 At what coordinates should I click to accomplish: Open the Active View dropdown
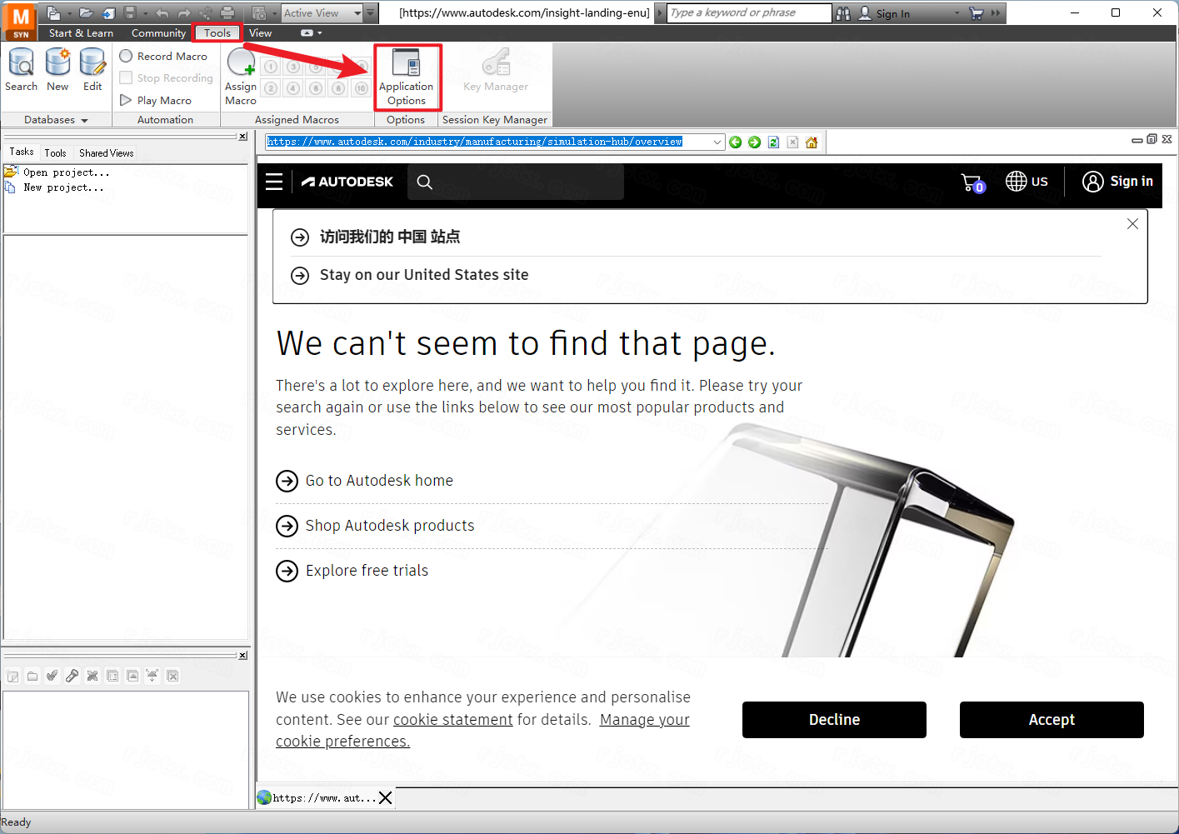tap(357, 13)
